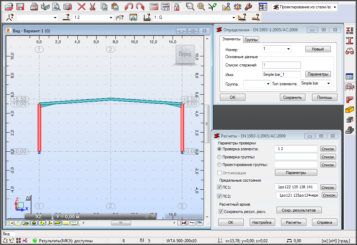The image size is (357, 245).
Task: Click the red-crossed icon in the status bar
Action: (x=25, y=240)
